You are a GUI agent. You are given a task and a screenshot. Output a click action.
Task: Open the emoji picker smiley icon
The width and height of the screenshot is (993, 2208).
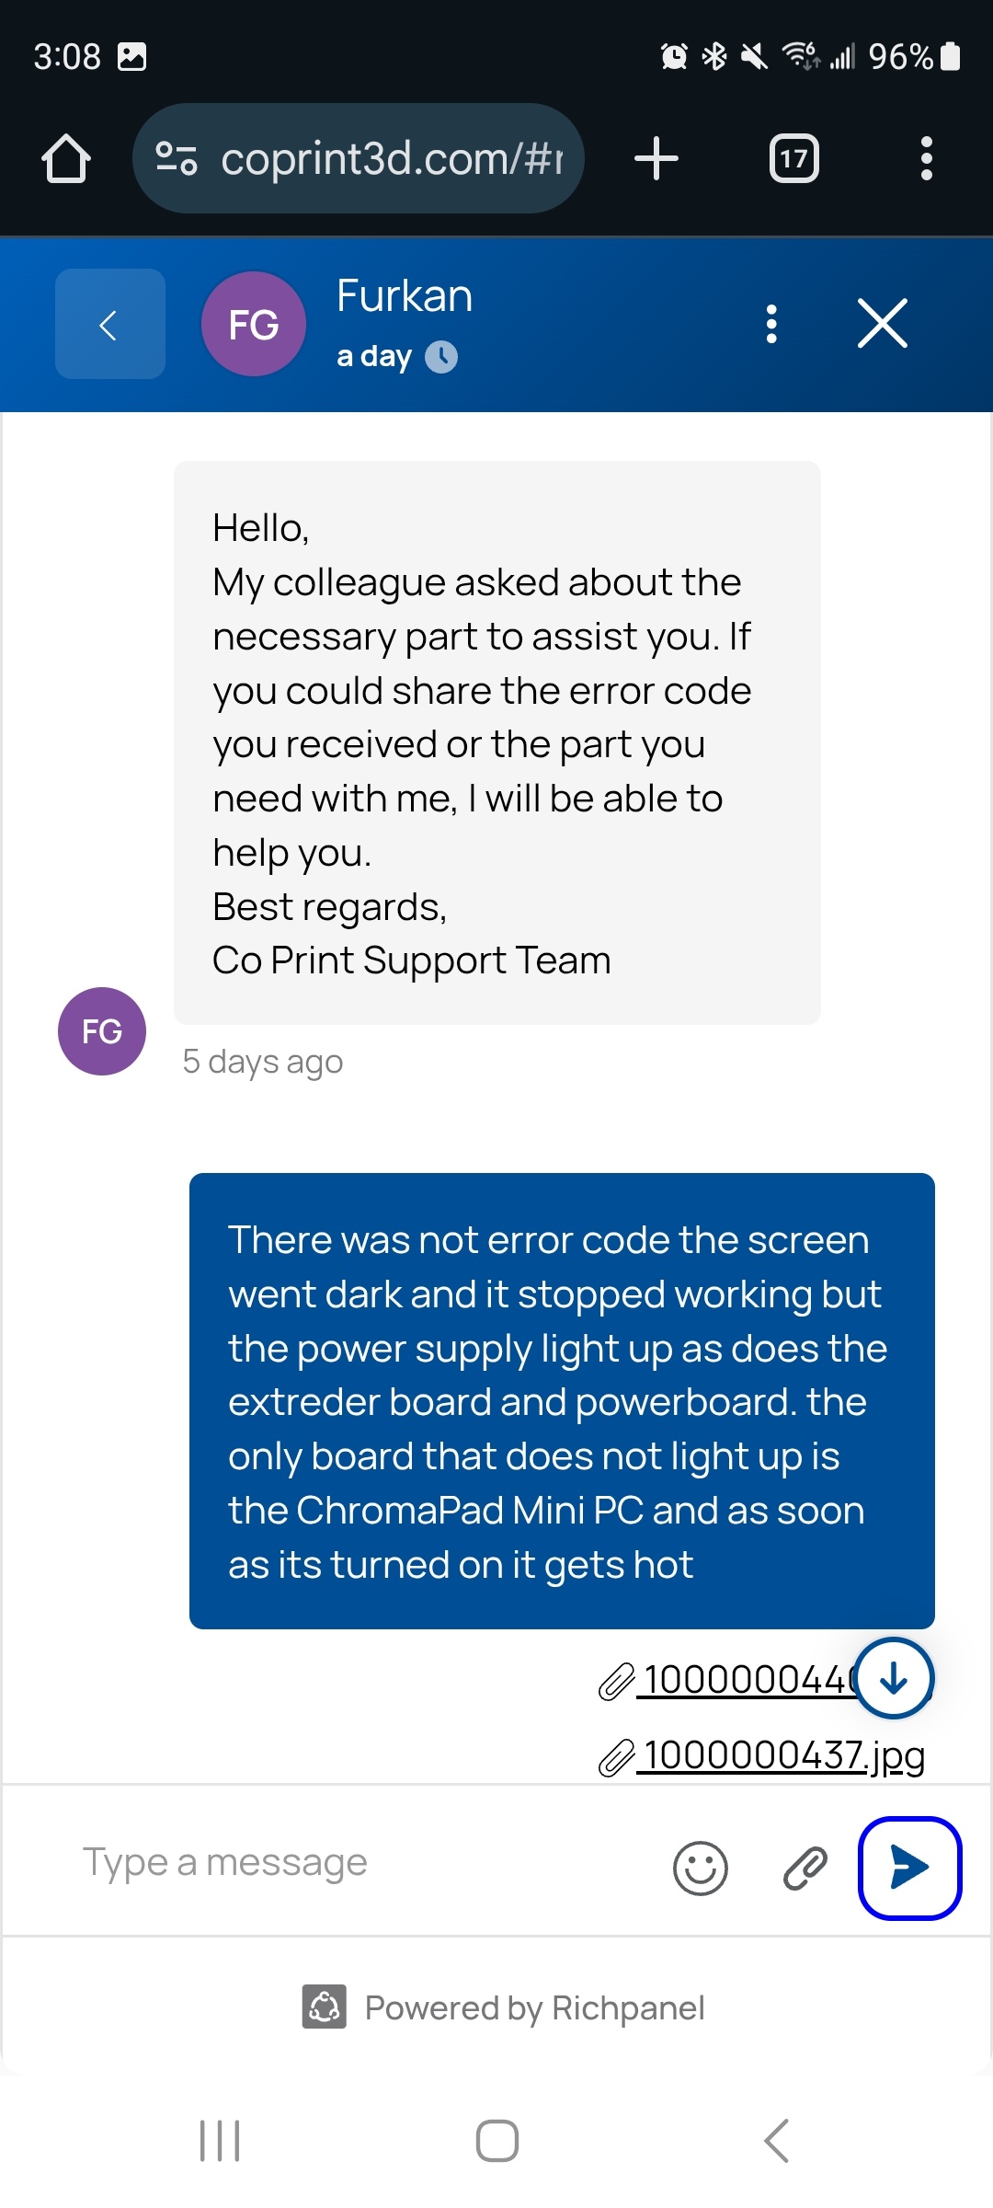(x=701, y=1868)
